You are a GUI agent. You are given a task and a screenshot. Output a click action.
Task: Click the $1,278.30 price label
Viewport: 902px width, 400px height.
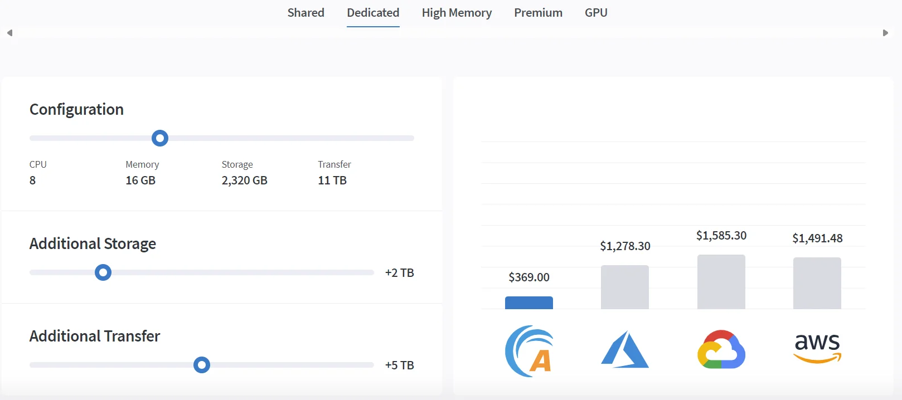coord(625,246)
